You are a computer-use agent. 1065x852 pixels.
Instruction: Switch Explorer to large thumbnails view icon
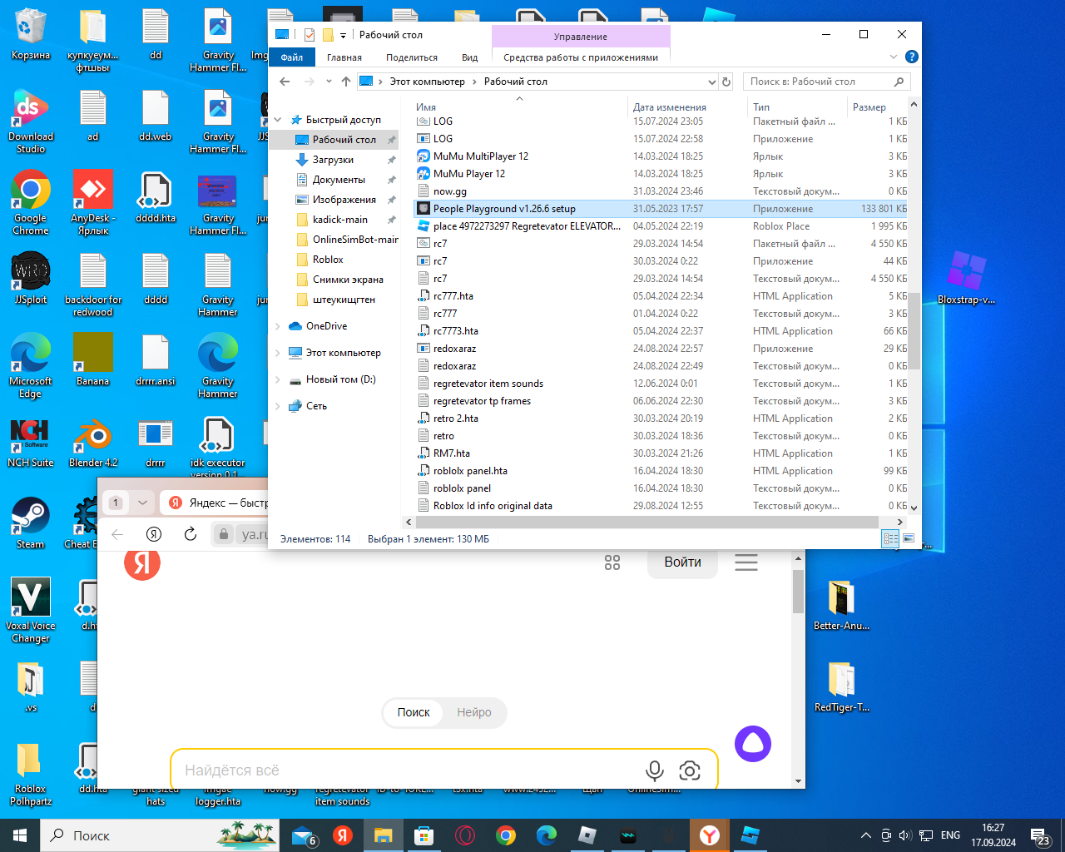[909, 539]
